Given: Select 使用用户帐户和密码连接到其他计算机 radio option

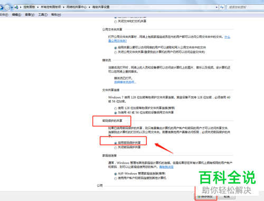Looking at the screenshot, I should [x=116, y=178].
